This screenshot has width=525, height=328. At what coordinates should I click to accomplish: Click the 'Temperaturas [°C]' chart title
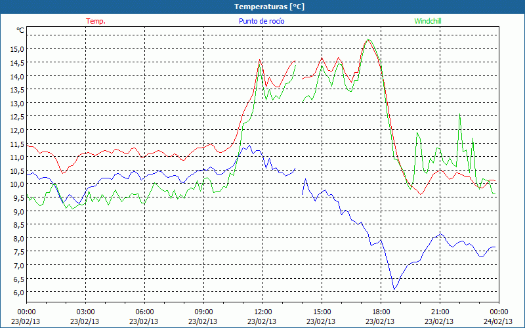click(x=269, y=7)
